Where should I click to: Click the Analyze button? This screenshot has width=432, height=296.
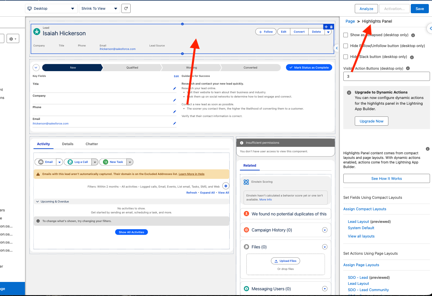point(366,9)
